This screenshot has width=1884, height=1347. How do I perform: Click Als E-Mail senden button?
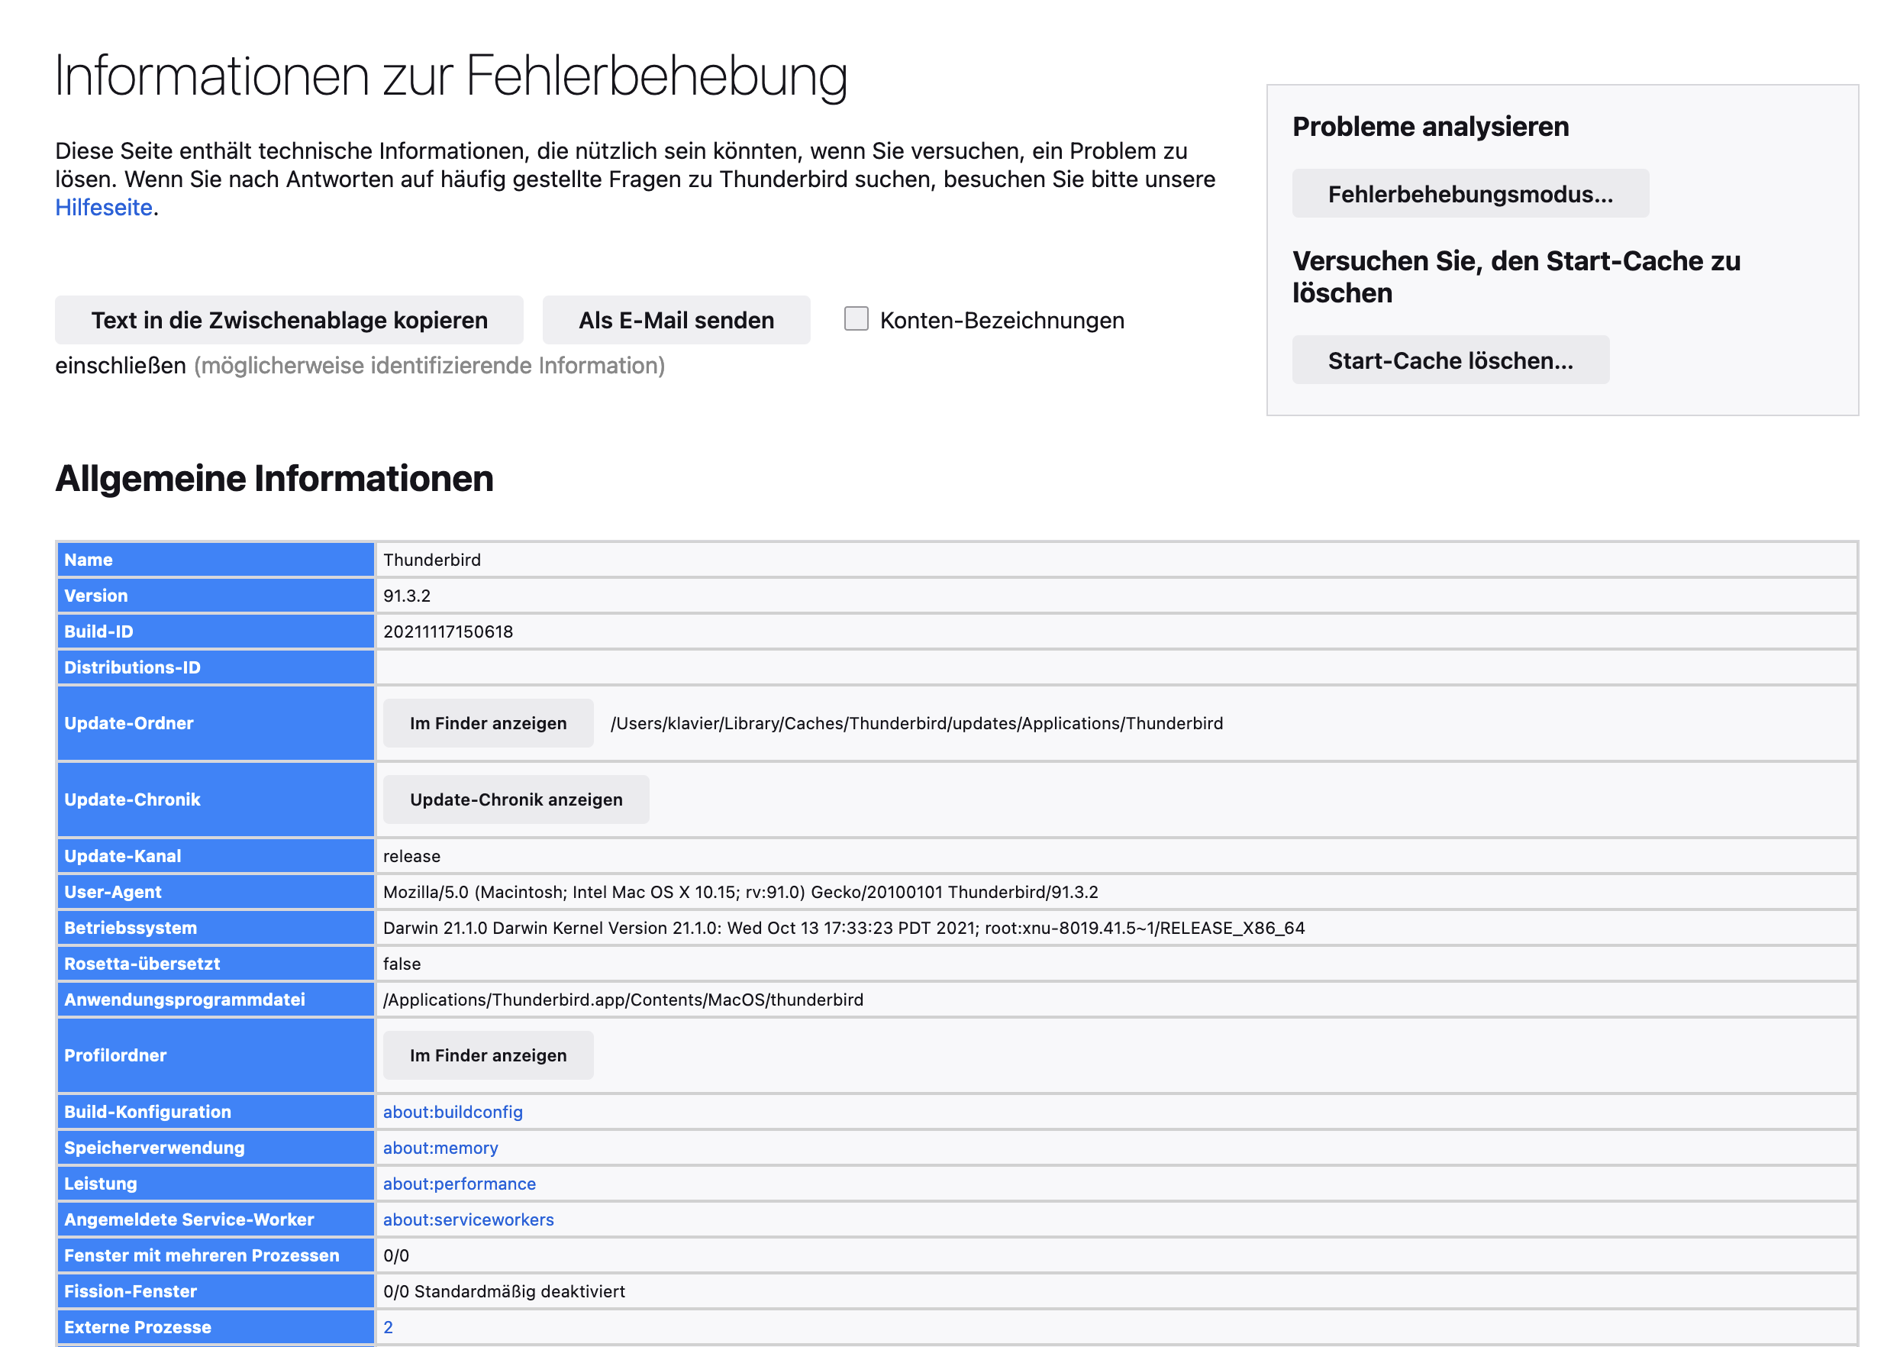[676, 320]
